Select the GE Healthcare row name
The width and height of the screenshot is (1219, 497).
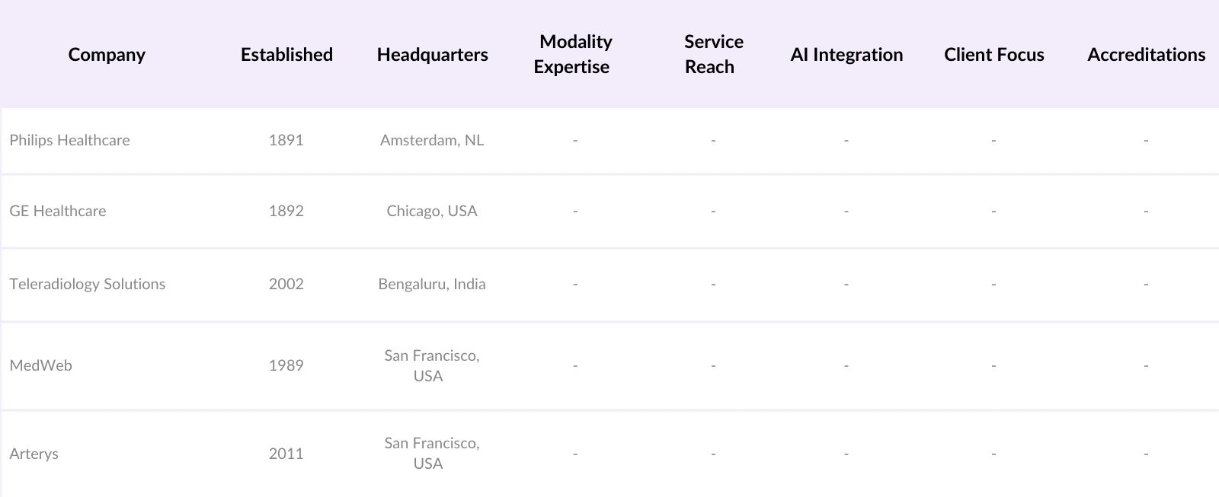click(x=58, y=211)
